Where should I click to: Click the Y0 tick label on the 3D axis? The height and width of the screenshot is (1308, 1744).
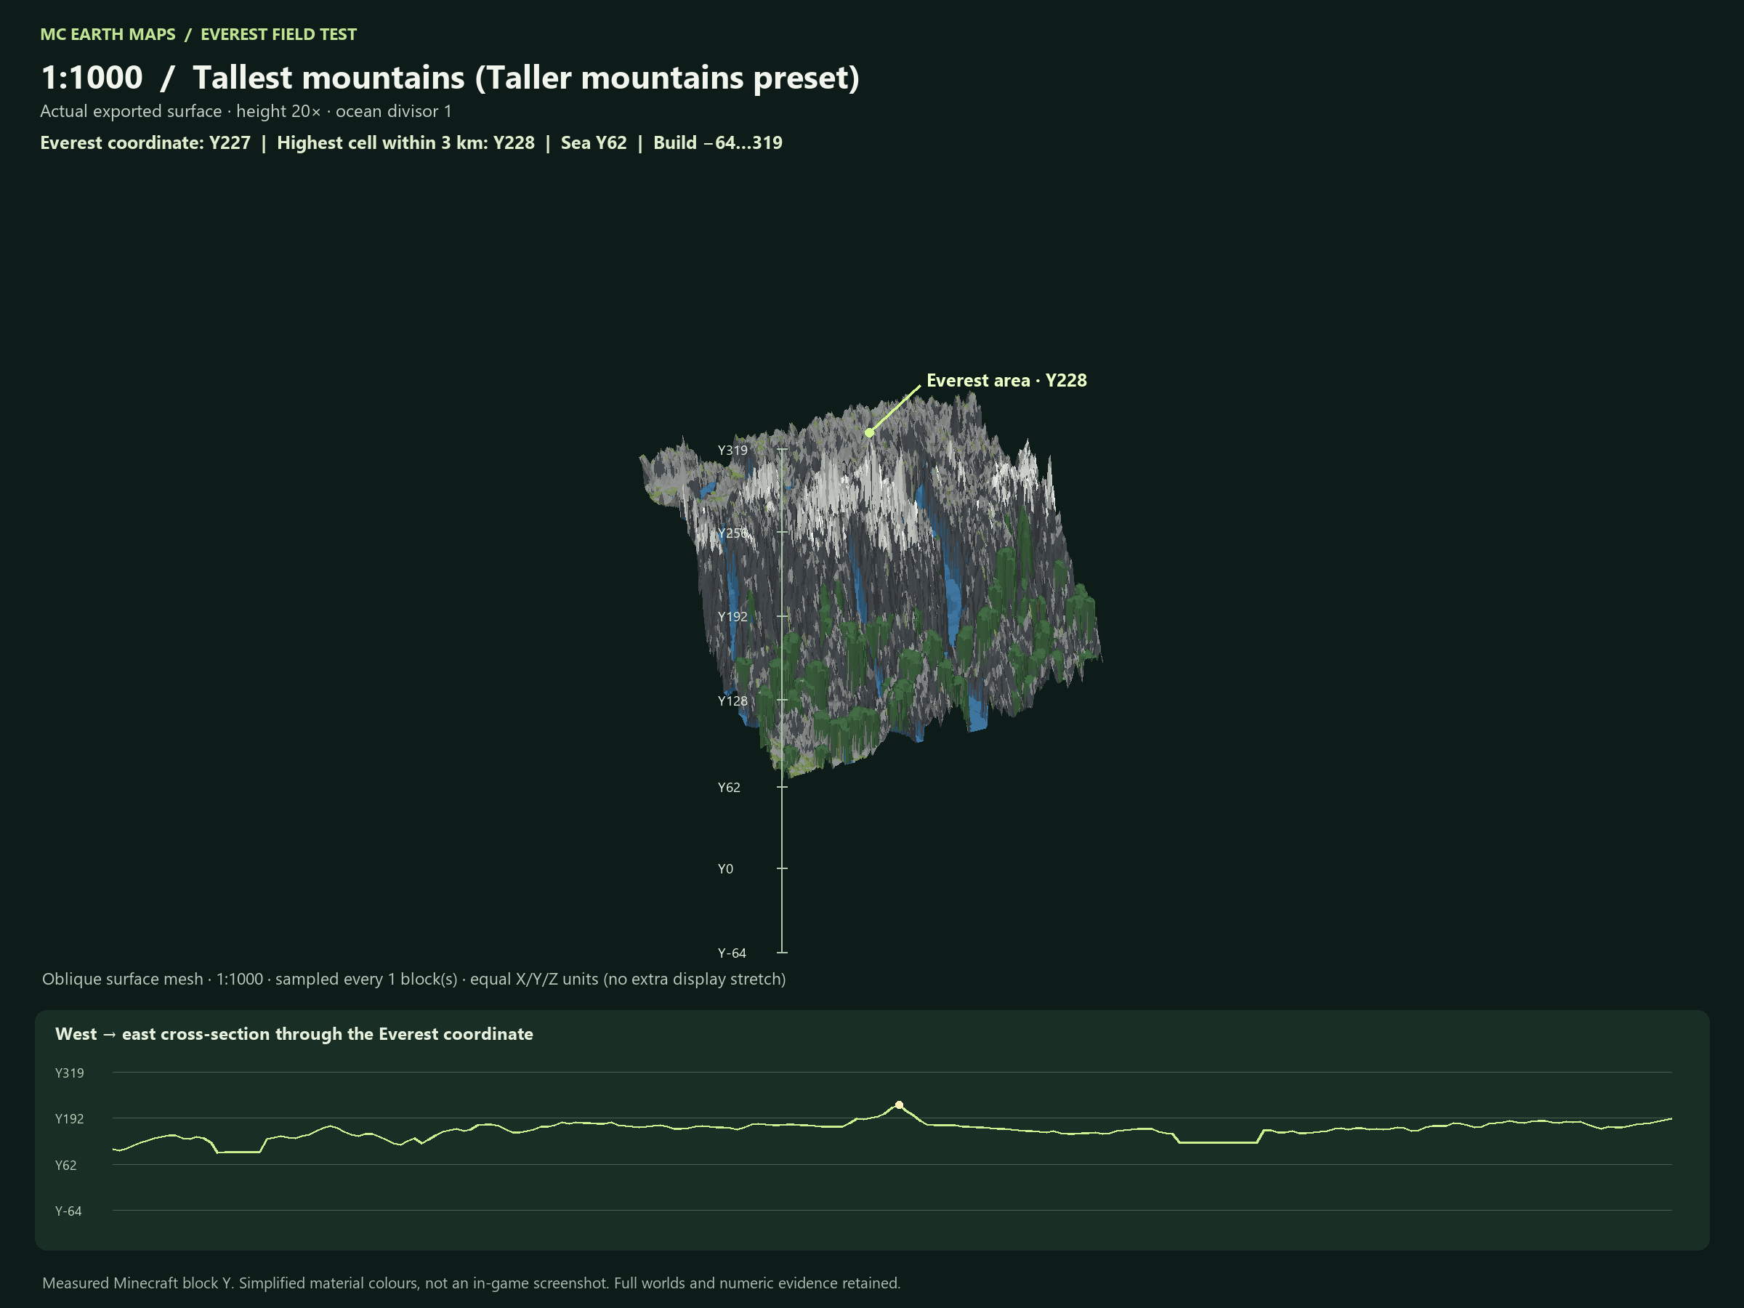(725, 869)
